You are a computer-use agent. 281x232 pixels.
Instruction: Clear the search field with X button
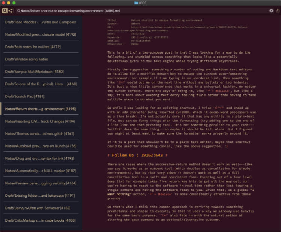(271, 11)
